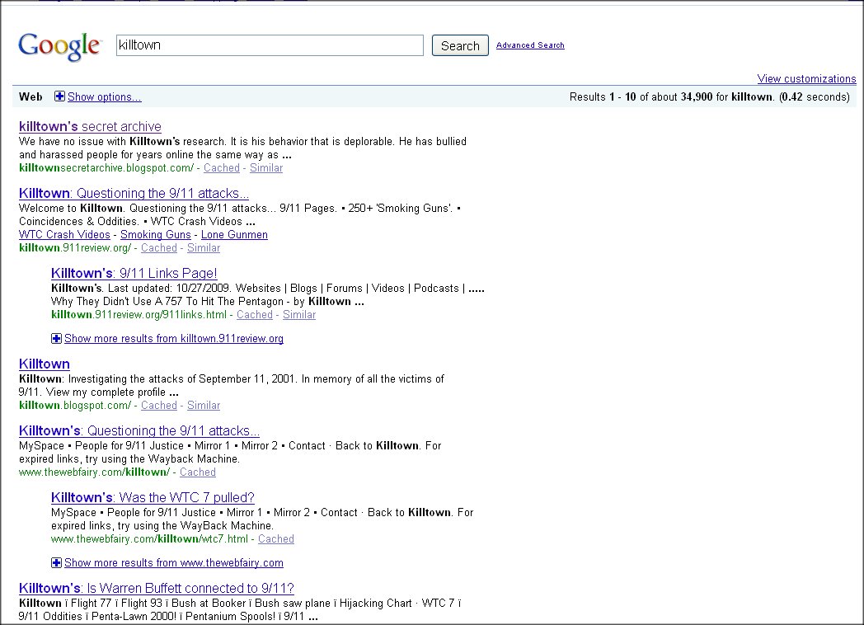
Task: Click the green URL killtownsecretarchive.blogspot.com/
Action: [x=106, y=168]
